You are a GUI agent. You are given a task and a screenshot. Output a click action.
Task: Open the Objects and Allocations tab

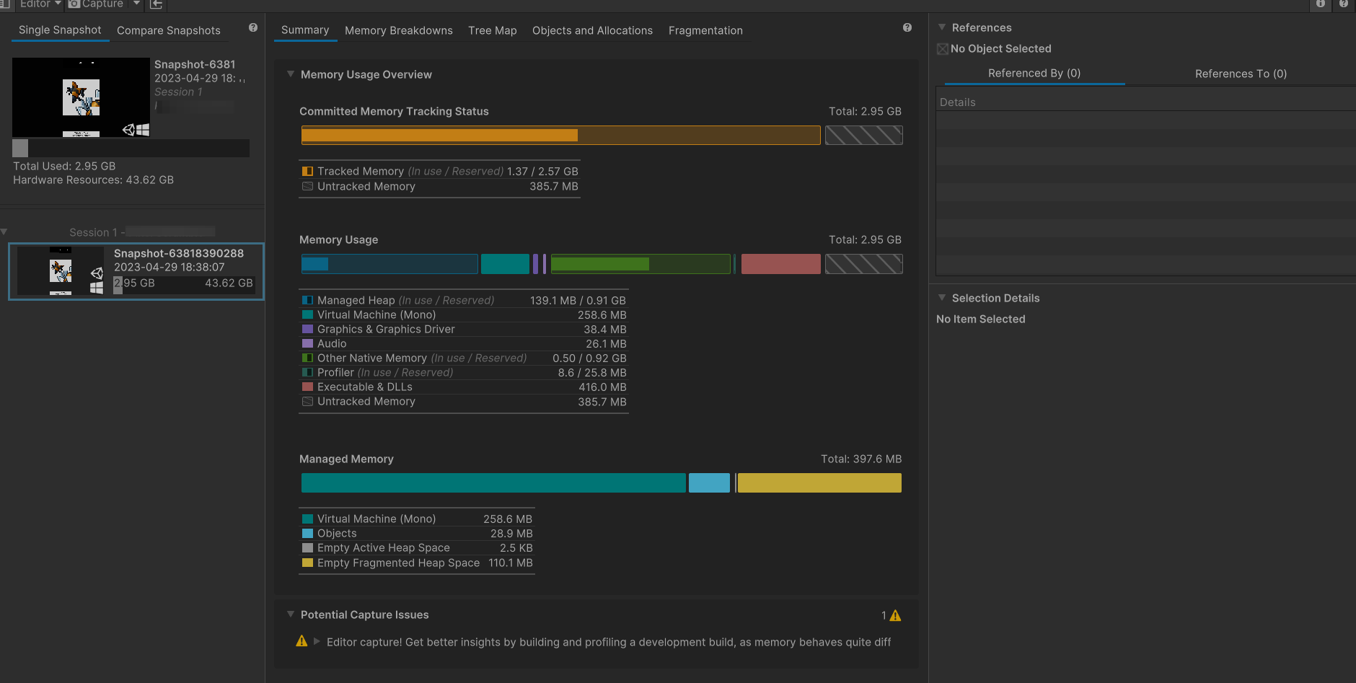tap(592, 30)
